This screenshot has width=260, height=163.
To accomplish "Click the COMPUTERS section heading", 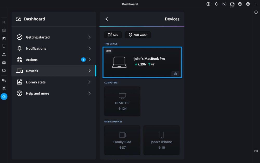I will click(111, 83).
